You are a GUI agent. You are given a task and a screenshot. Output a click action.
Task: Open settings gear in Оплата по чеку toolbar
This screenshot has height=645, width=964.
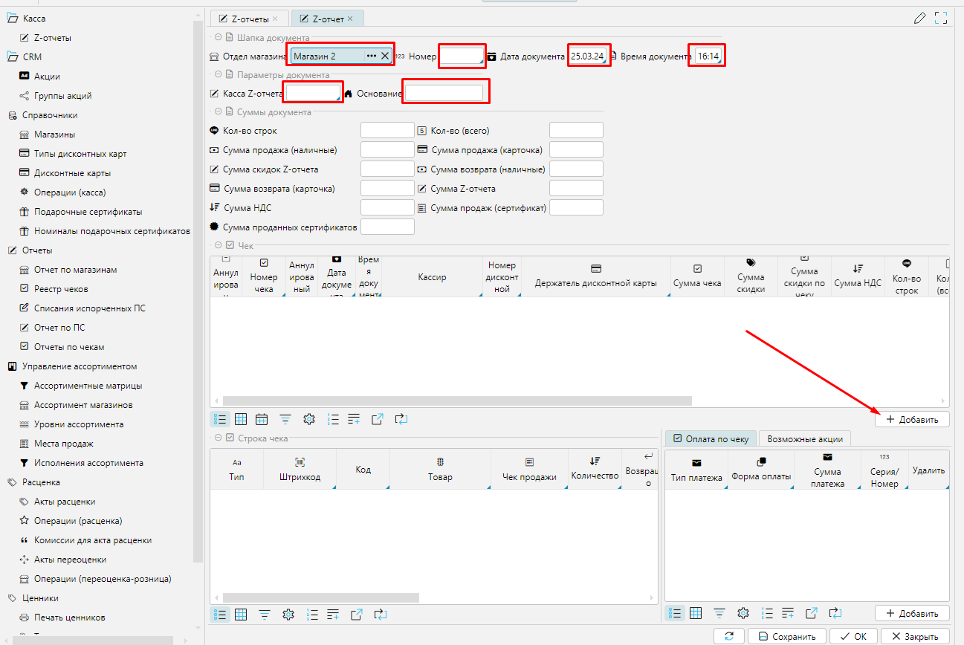743,613
